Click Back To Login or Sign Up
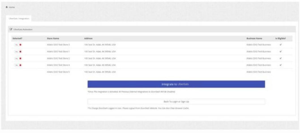Image resolution: width=300 pixels, height=133 pixels. [x=176, y=102]
